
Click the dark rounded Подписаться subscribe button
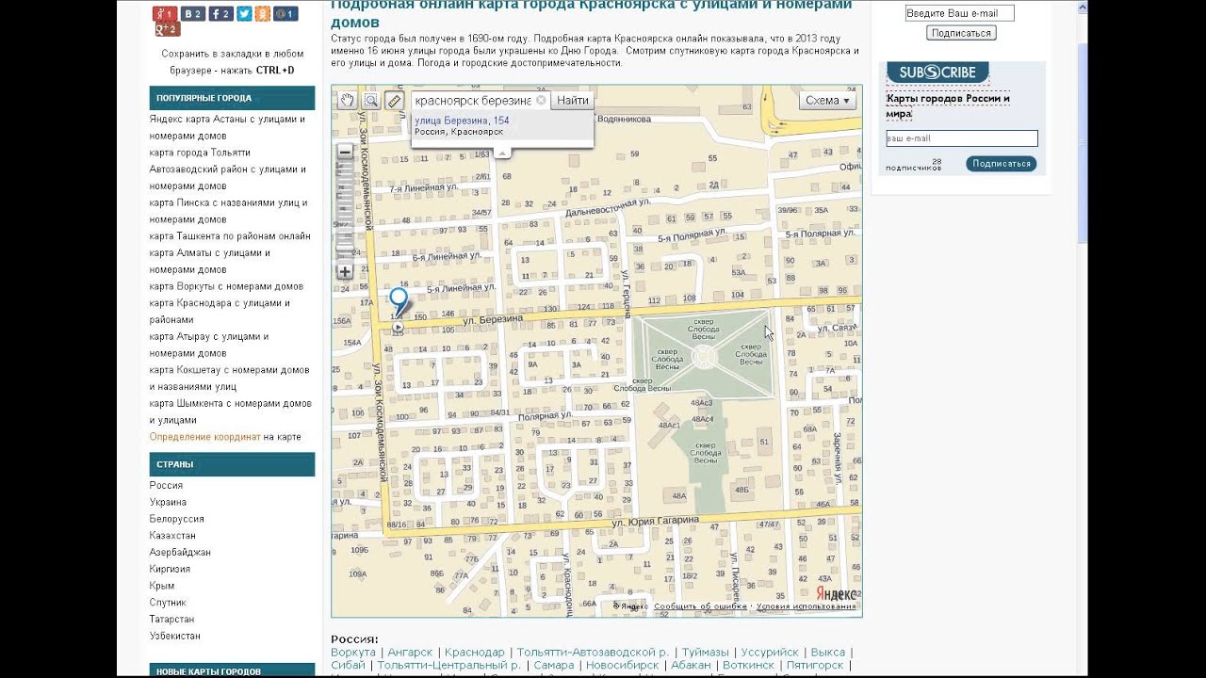(1001, 164)
